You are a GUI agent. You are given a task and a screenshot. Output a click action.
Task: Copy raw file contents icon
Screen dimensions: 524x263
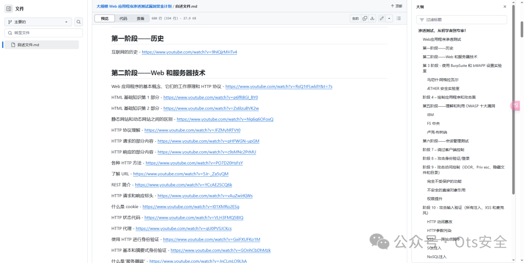pyautogui.click(x=365, y=18)
